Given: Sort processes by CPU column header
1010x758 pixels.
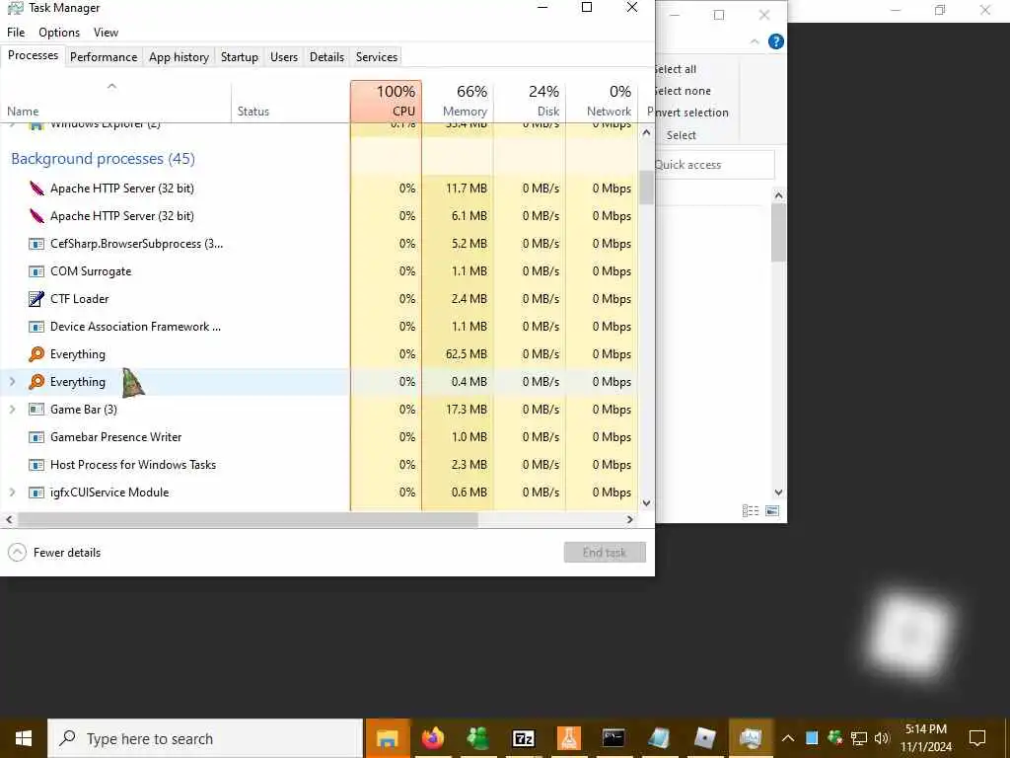Looking at the screenshot, I should click(x=387, y=101).
